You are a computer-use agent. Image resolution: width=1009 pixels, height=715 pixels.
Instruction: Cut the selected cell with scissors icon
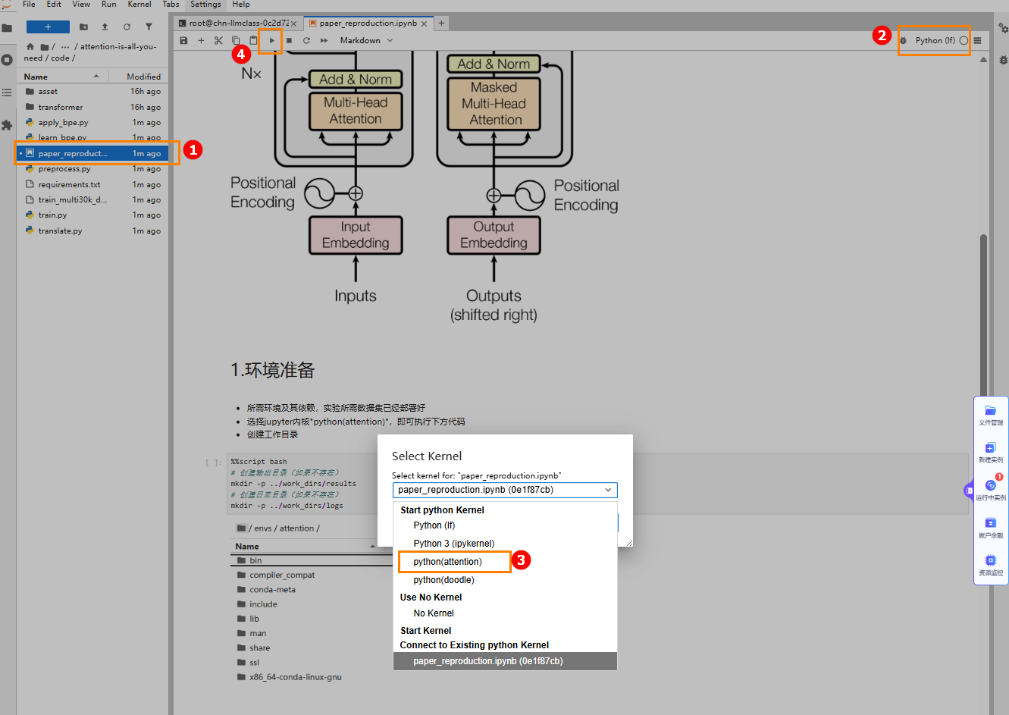(x=218, y=41)
